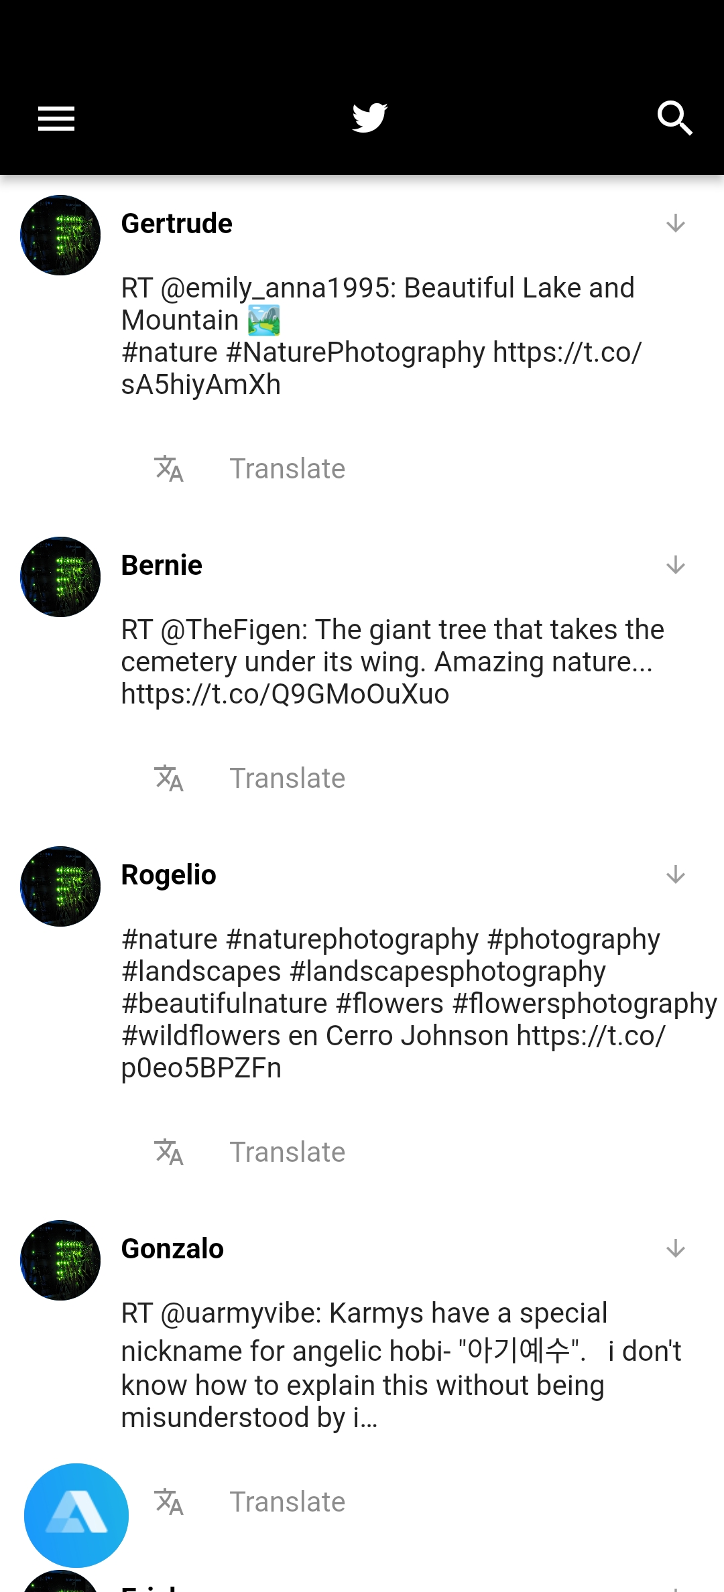Screen dimensions: 724x1592
Task: Open the hamburger navigation menu
Action: pos(56,119)
